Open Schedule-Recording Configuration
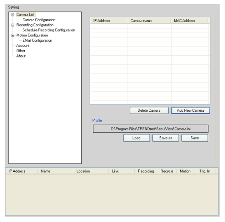This screenshot has height=222, width=225. tap(49, 30)
